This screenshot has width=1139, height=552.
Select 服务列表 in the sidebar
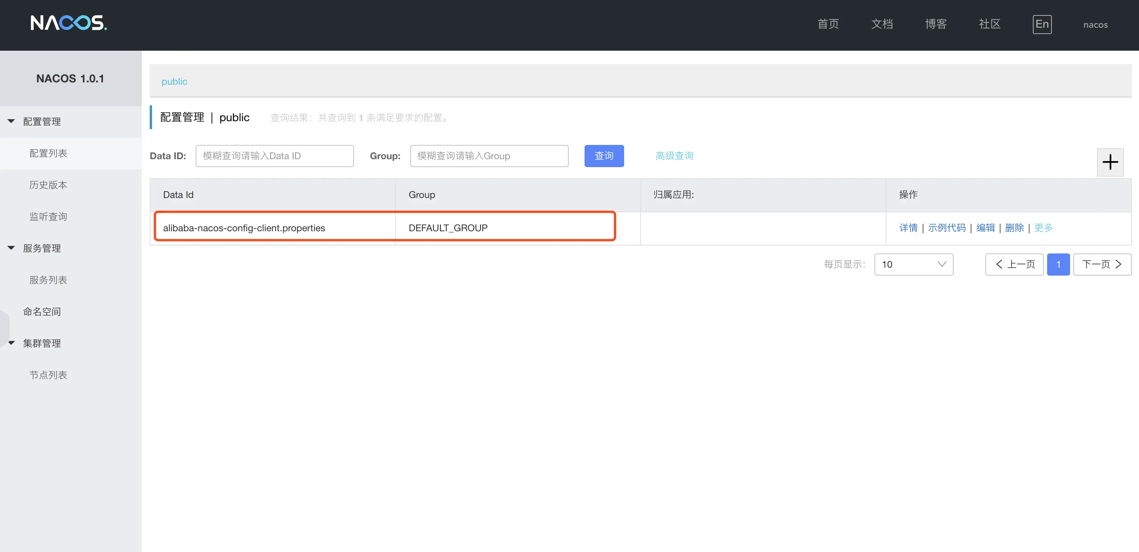(x=48, y=280)
